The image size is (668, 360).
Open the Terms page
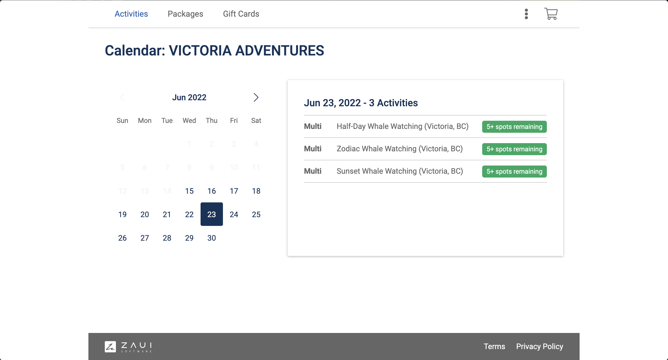494,346
